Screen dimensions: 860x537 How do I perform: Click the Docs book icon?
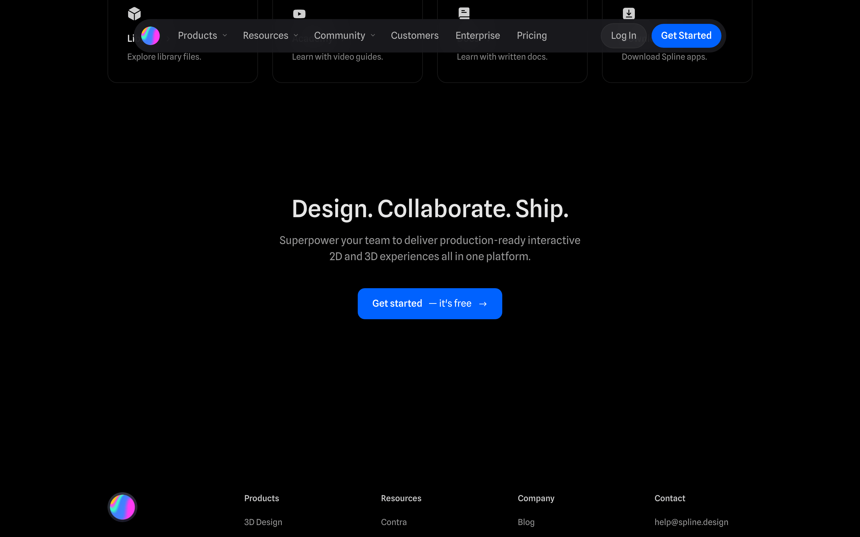click(464, 13)
